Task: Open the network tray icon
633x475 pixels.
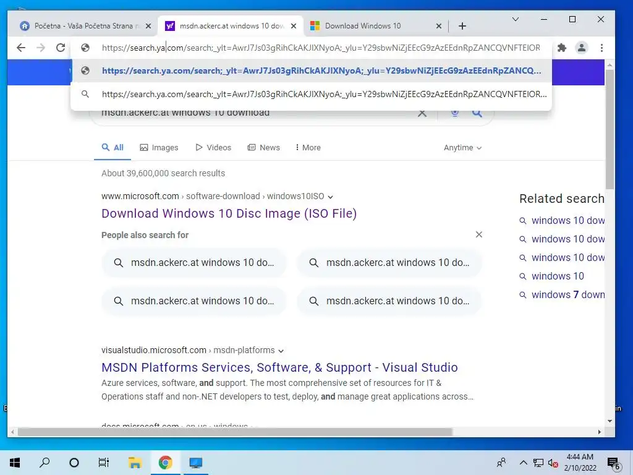Action: (538, 463)
